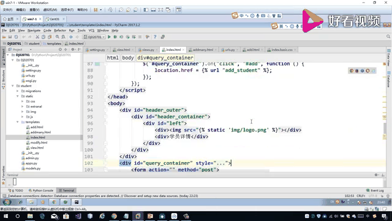Viewport: 392px width, 221px height.
Task: Expand the css folder
Action: point(23,101)
